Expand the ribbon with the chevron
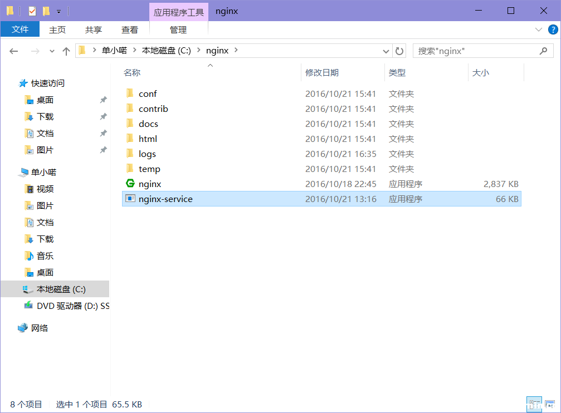This screenshot has width=561, height=413. (x=539, y=29)
